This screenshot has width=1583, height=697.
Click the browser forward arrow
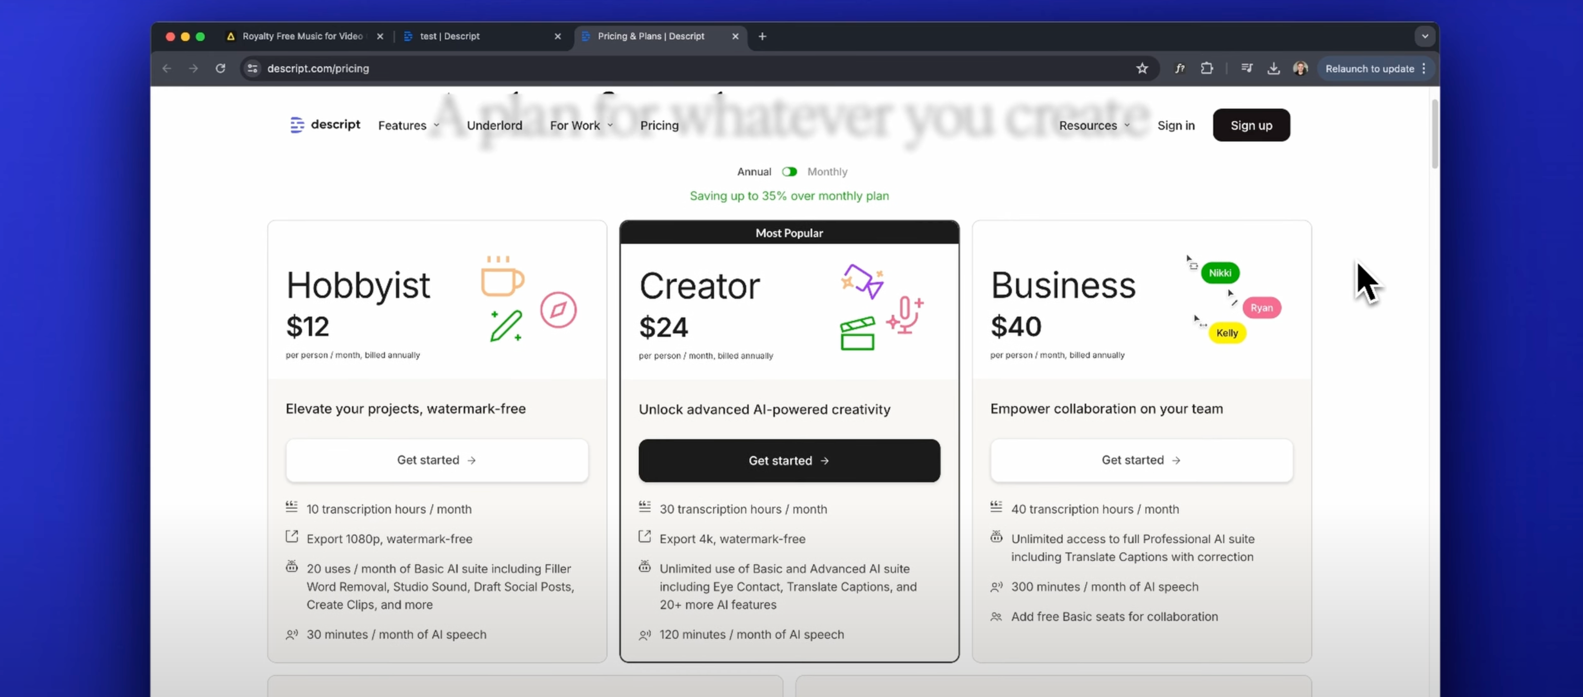coord(194,68)
